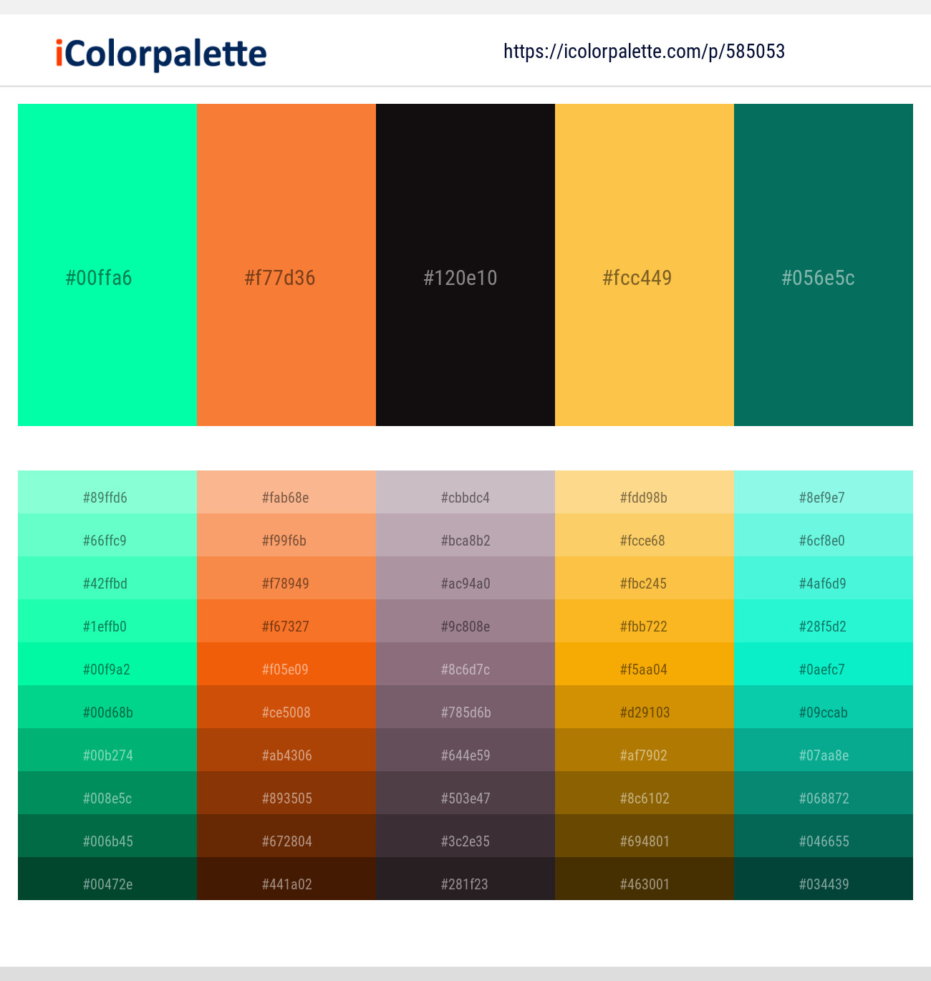Select the large #00ffa6 green swatch
The height and width of the screenshot is (981, 931).
[x=107, y=265]
